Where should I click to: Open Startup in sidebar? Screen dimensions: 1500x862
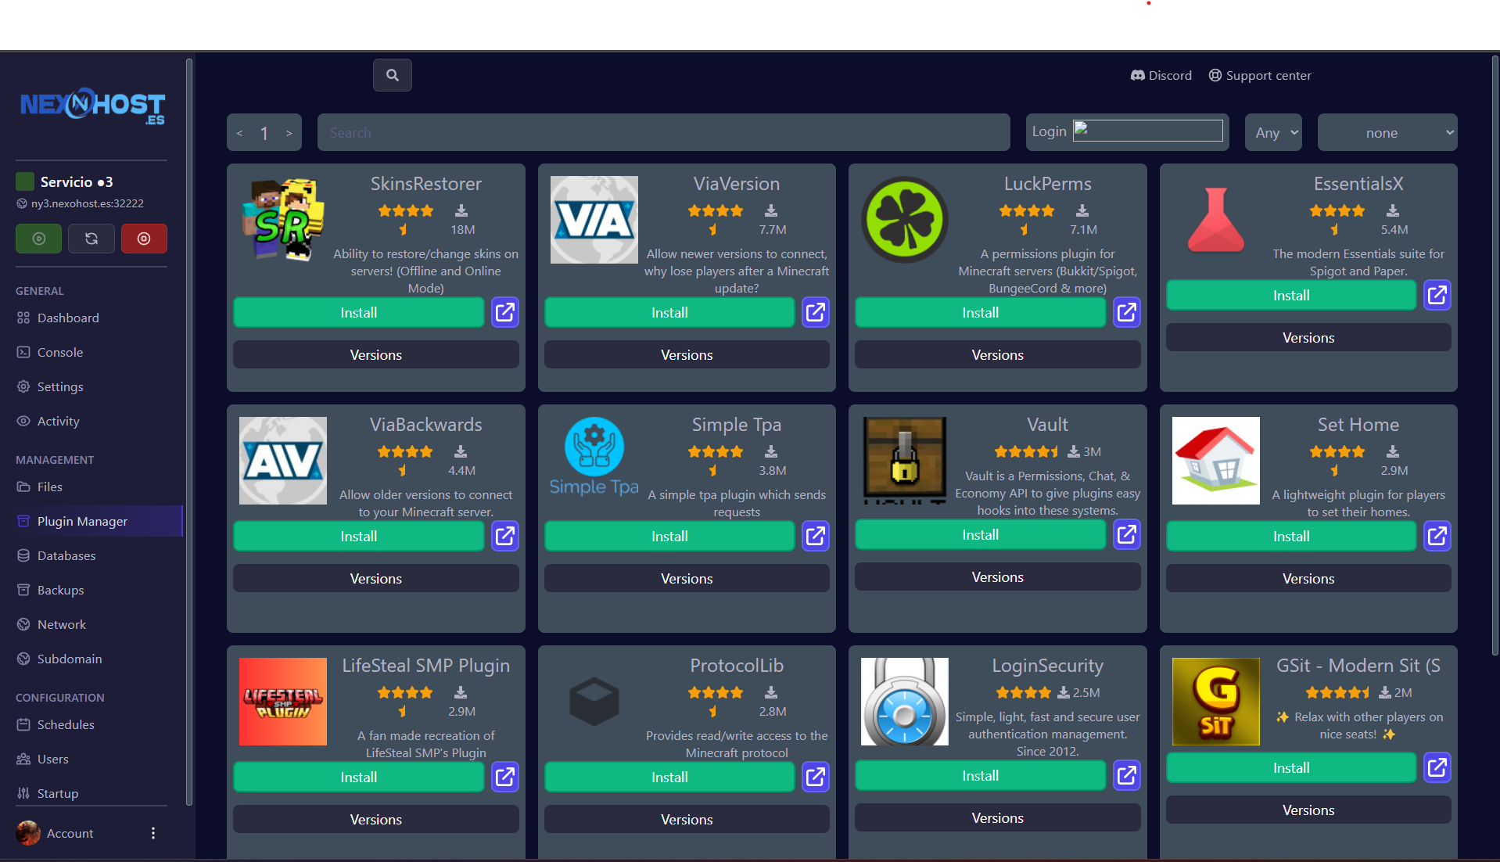click(92, 793)
